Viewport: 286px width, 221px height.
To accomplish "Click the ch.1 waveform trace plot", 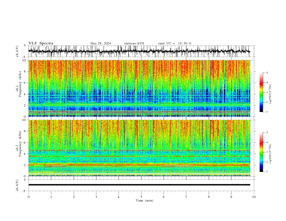I will (x=139, y=51).
